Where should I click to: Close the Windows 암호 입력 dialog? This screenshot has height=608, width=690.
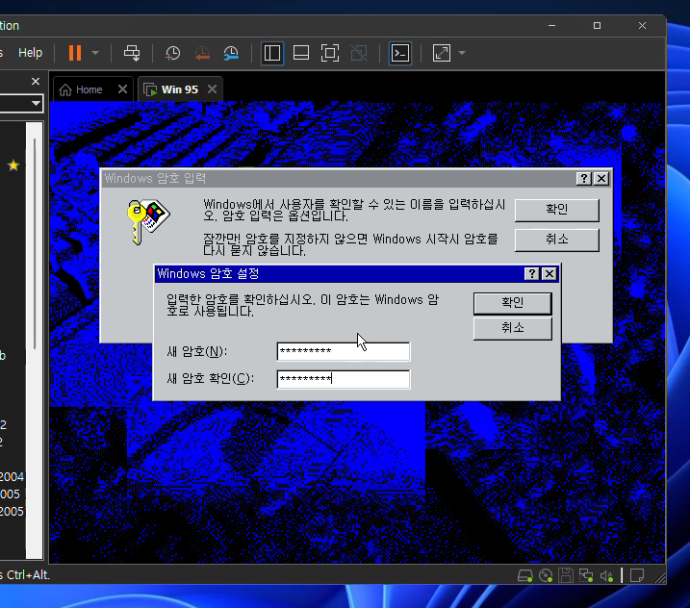pos(601,178)
